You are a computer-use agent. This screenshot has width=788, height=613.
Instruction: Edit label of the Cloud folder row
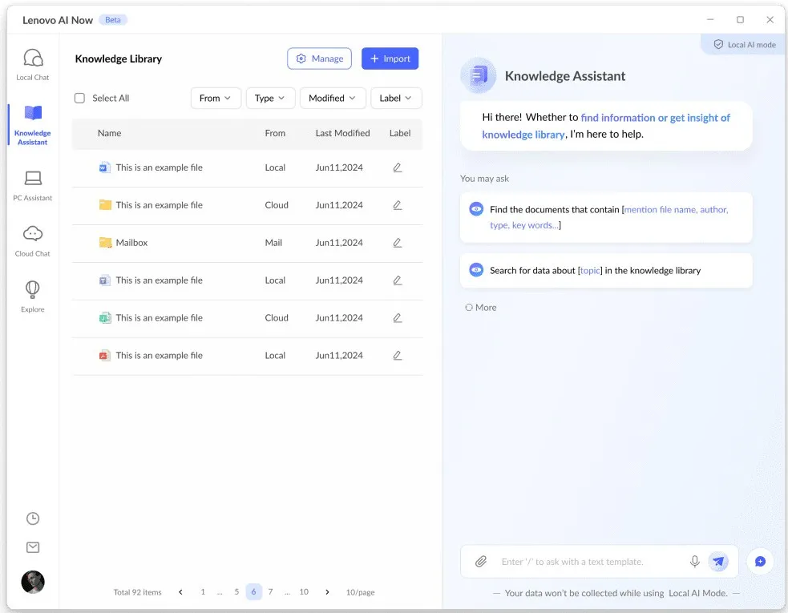point(397,205)
